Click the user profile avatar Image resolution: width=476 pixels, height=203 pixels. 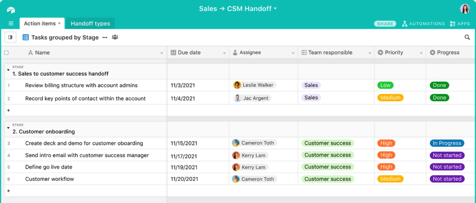(x=465, y=9)
